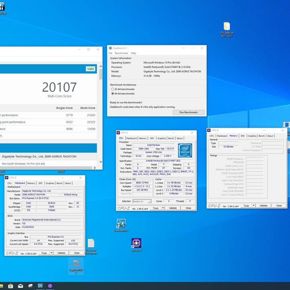Open the Mail app from the taskbar

[x=21, y=286]
